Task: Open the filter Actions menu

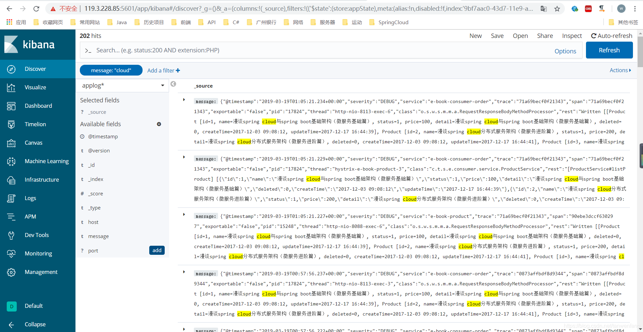Action: pyautogui.click(x=620, y=70)
